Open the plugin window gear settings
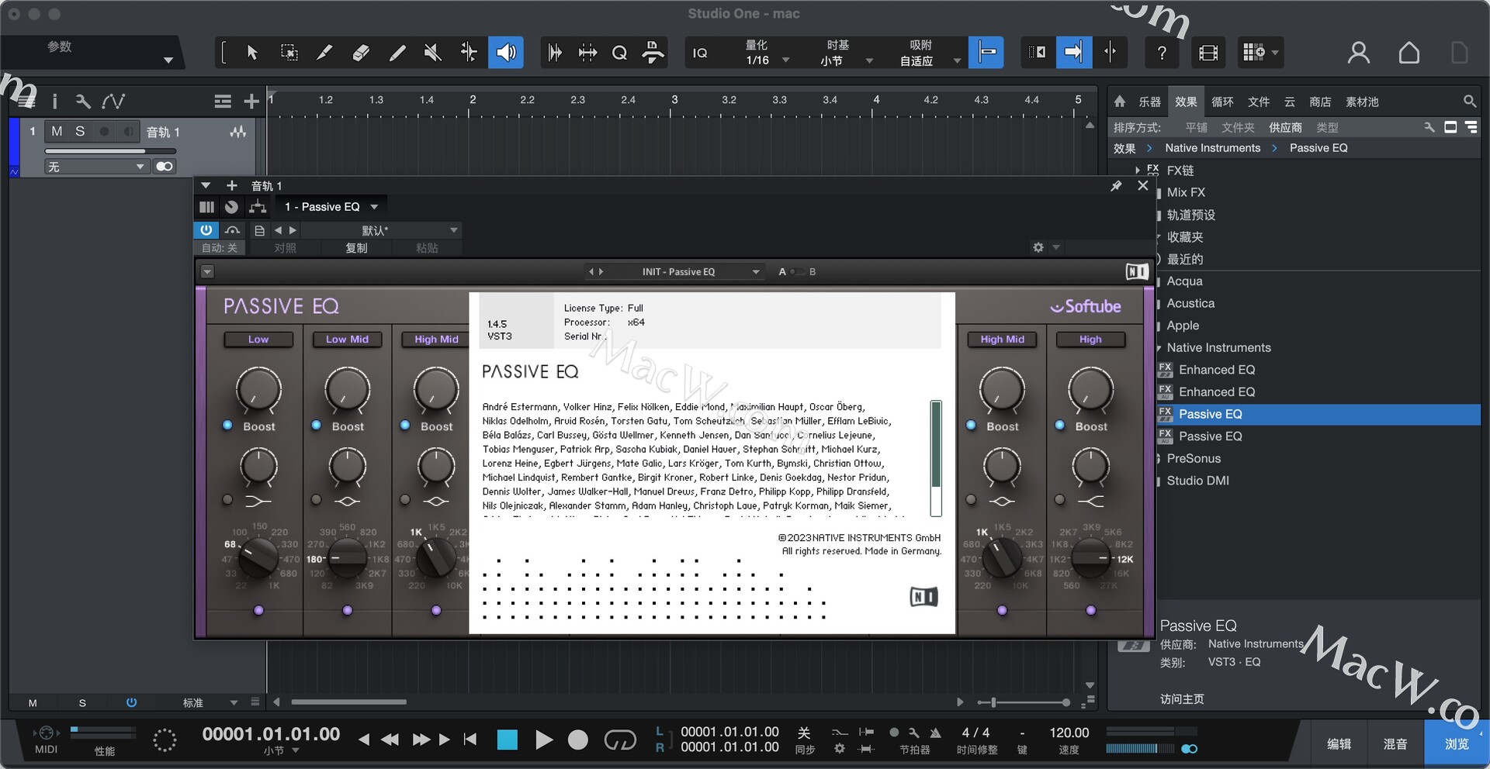This screenshot has width=1490, height=769. click(x=1038, y=247)
